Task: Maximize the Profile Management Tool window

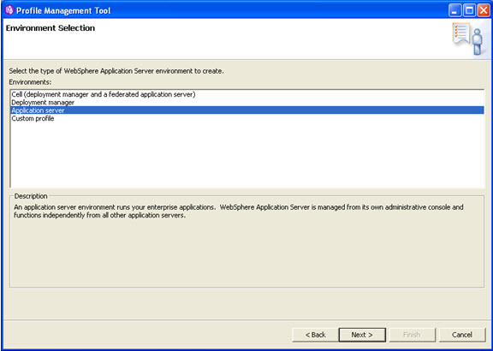Action: pyautogui.click(x=469, y=11)
